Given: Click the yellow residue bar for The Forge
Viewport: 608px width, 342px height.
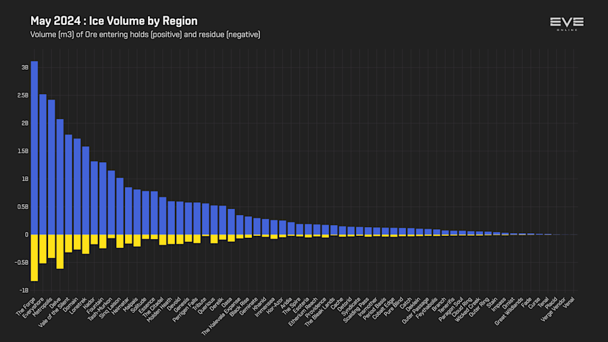Looking at the screenshot, I should (x=34, y=258).
